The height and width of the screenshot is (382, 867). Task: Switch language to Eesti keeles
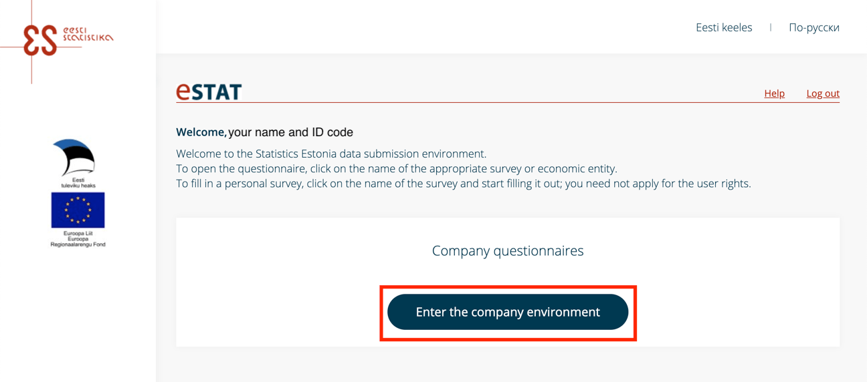click(723, 27)
